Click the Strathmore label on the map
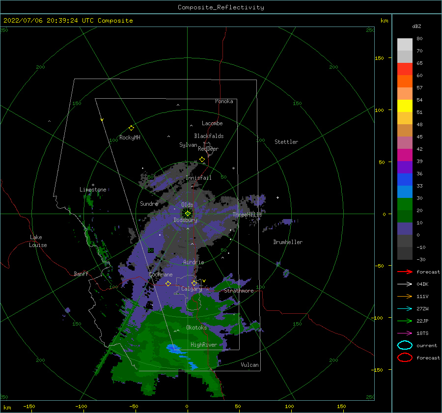This screenshot has width=442, height=413. (239, 291)
